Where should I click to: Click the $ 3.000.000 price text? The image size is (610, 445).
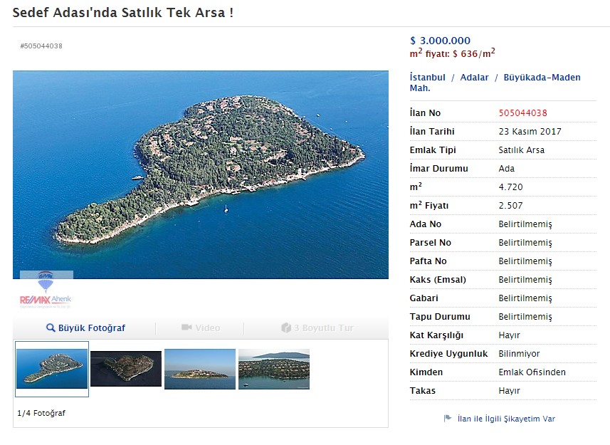tap(440, 41)
